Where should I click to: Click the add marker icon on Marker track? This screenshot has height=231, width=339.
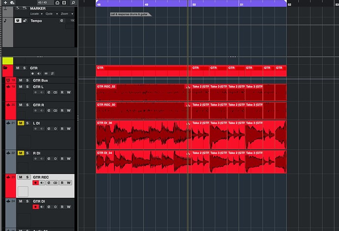click(x=18, y=8)
